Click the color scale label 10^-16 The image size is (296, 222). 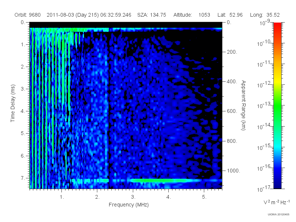(x=264, y=168)
